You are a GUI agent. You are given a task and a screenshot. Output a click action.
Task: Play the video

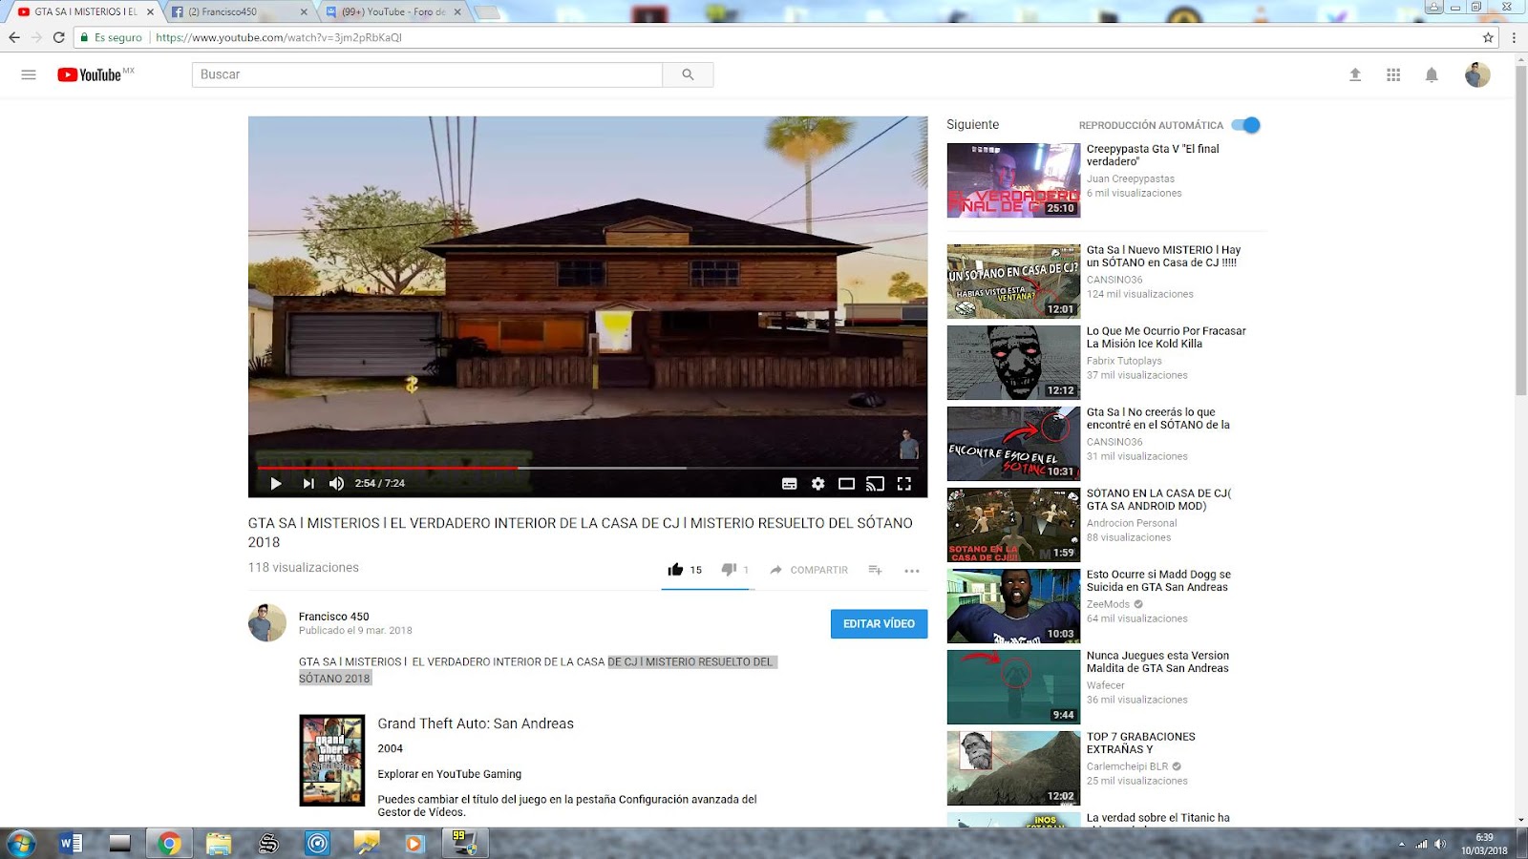click(x=276, y=484)
